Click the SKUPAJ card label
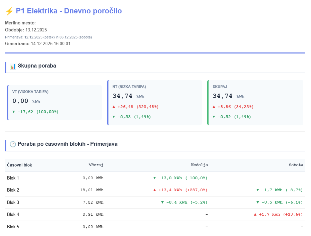311x236 pixels. tap(220, 87)
